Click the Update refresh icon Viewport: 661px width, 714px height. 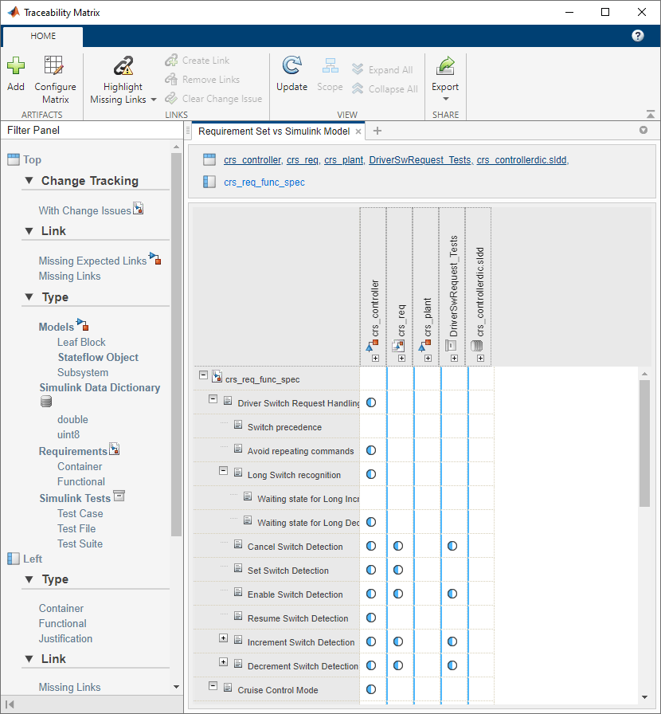pyautogui.click(x=291, y=65)
